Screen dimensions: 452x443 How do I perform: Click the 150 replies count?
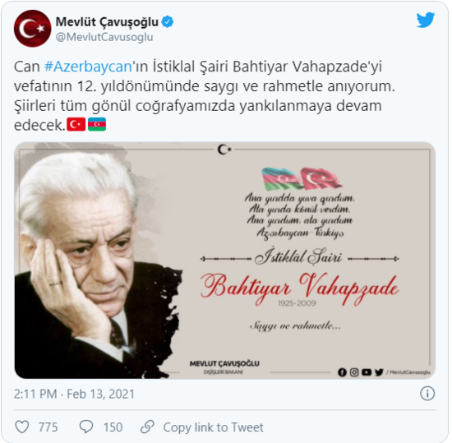click(113, 427)
